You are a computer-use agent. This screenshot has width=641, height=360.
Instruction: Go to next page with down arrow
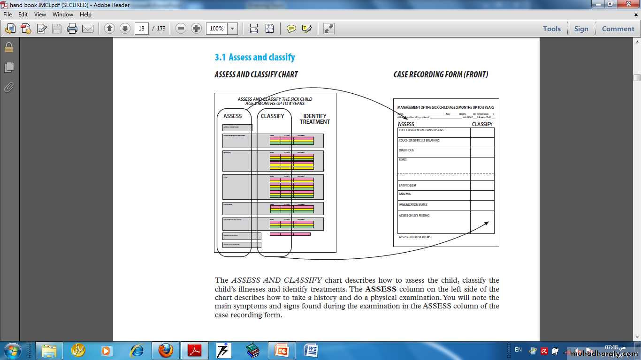coord(125,29)
